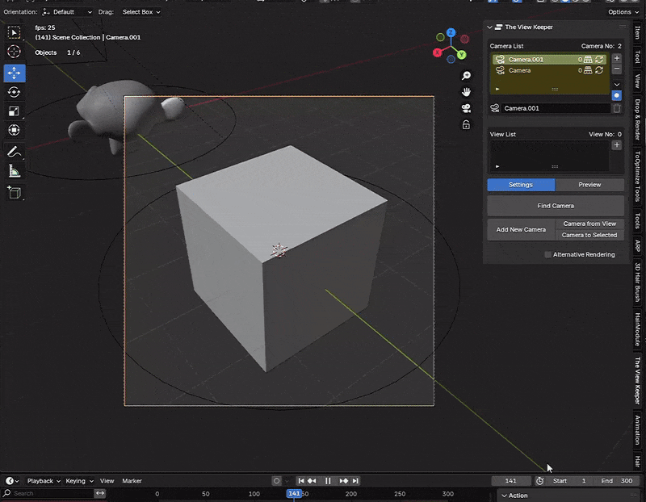Activate the Scale tool
Image resolution: width=646 pixels, height=502 pixels.
coord(14,111)
